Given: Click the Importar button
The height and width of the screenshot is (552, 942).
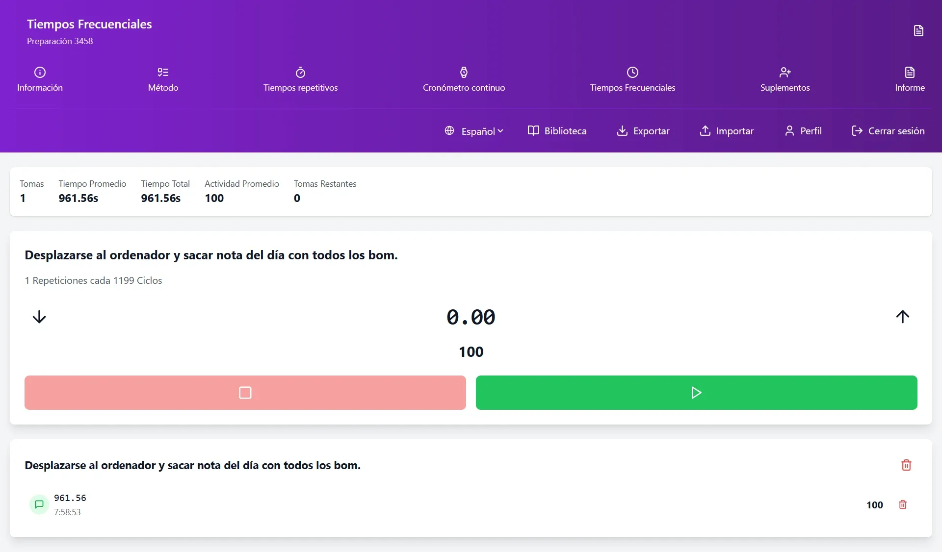Looking at the screenshot, I should pos(726,131).
